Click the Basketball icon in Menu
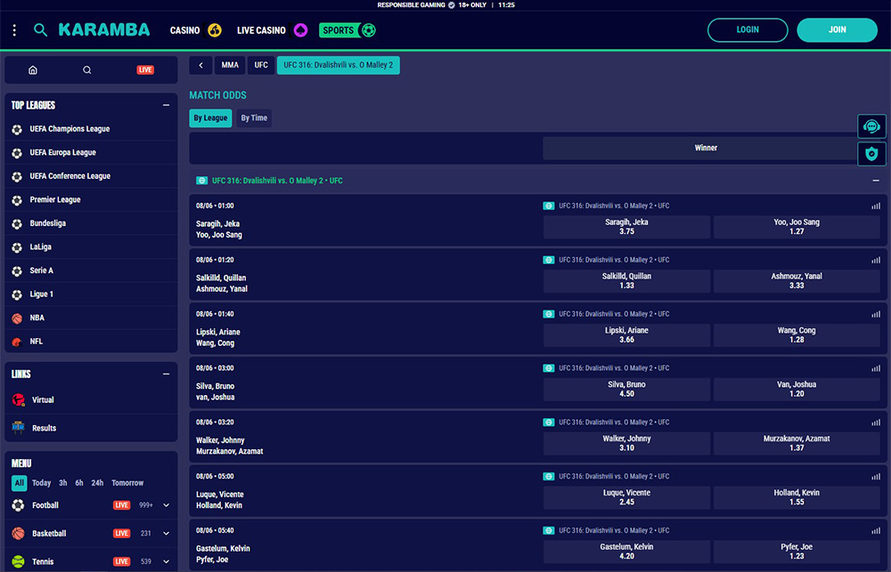891x572 pixels. pyautogui.click(x=18, y=534)
